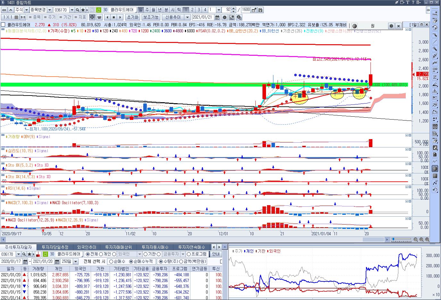Click the crosshair move icon in toolbar
441x300 pixels.
92,17
